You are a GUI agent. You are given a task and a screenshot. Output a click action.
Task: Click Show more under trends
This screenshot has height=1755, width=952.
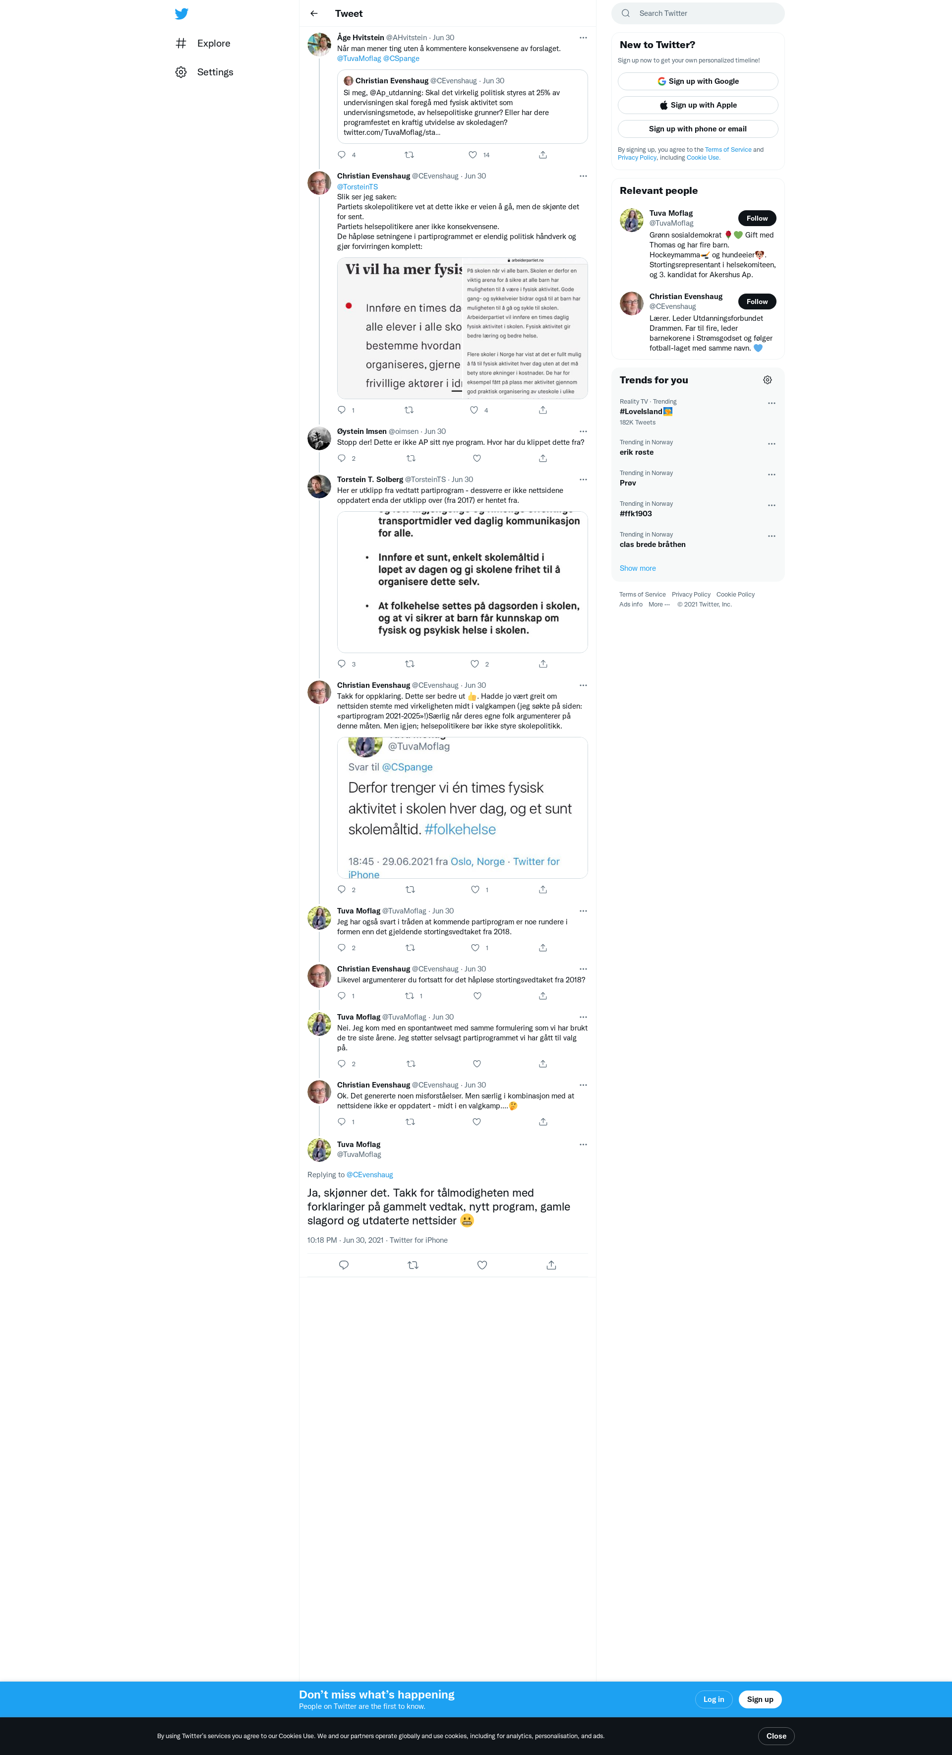[x=637, y=568]
